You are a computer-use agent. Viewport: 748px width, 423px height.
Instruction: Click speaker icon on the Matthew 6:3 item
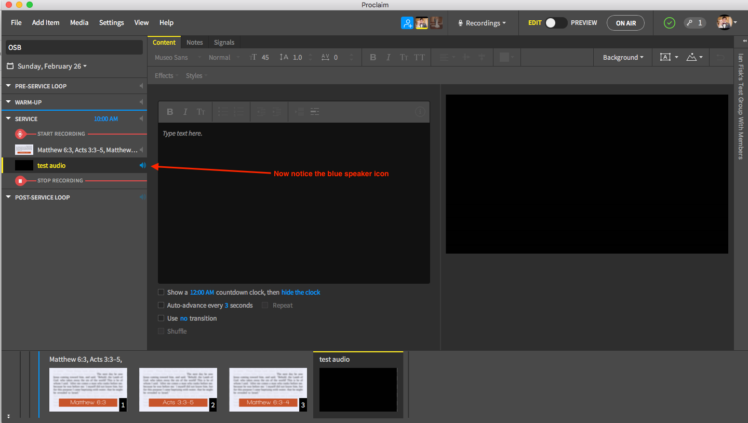pyautogui.click(x=142, y=150)
